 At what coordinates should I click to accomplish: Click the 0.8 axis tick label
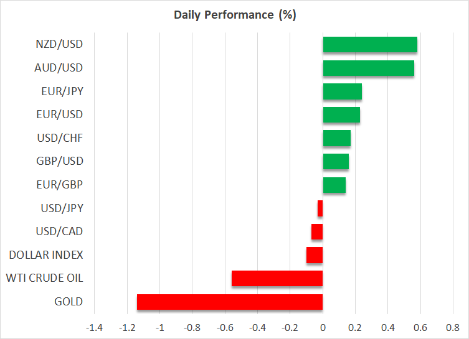453,327
